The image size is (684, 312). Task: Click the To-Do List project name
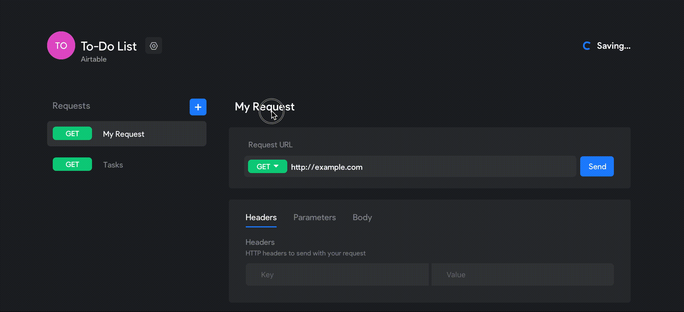109,46
